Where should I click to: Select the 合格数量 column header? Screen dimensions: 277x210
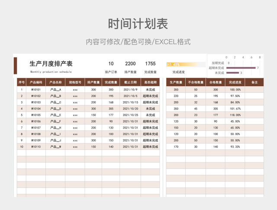[x=216, y=82]
